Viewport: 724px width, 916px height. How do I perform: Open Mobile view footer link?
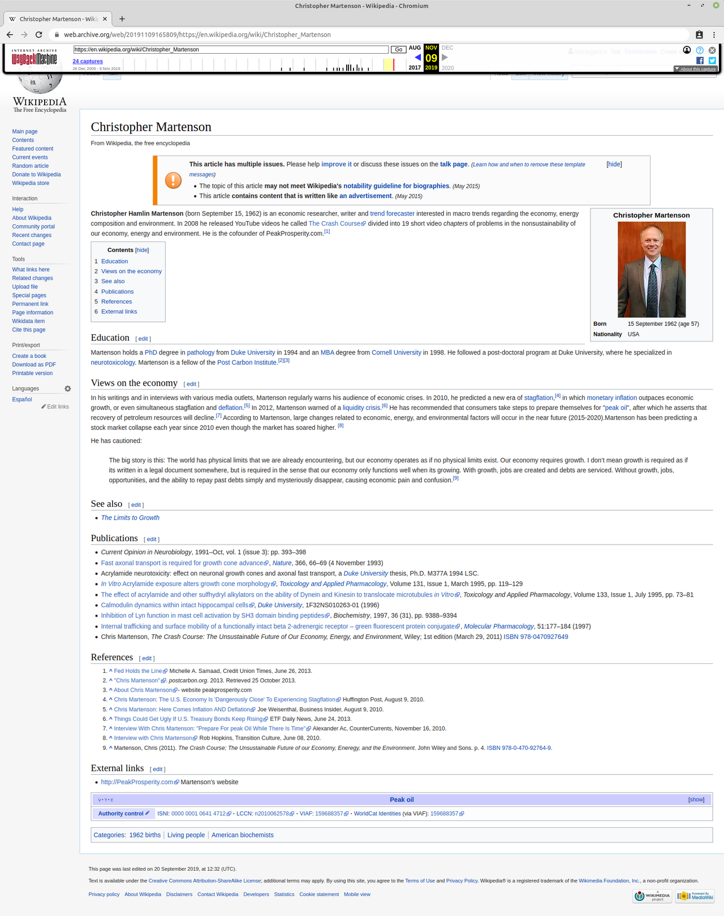click(357, 895)
